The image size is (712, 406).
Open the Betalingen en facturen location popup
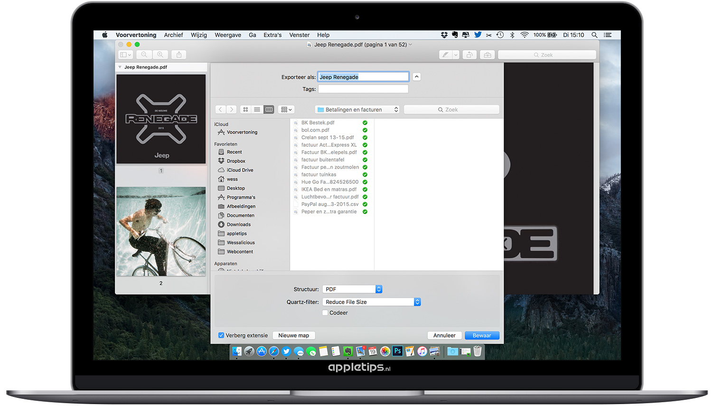pyautogui.click(x=357, y=110)
